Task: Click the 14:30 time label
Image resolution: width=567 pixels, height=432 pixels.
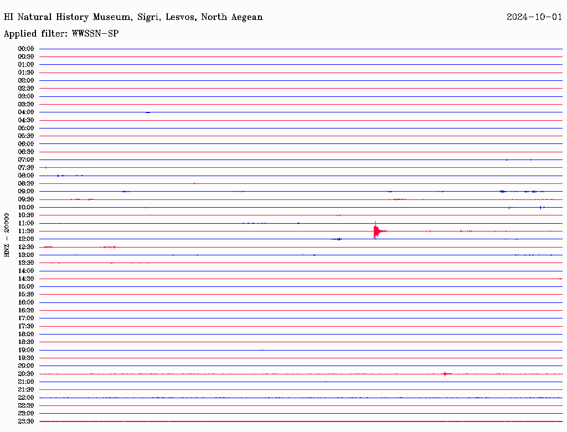Action: click(x=26, y=279)
